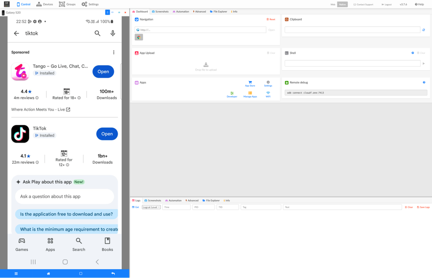Click the Shell command input field

tap(352, 64)
